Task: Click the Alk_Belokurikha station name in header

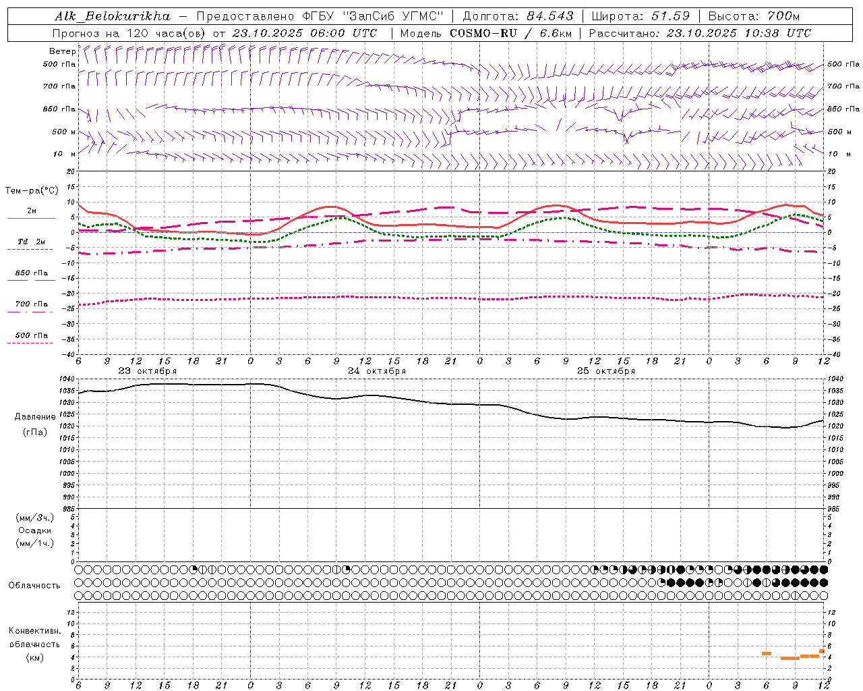Action: pos(112,16)
